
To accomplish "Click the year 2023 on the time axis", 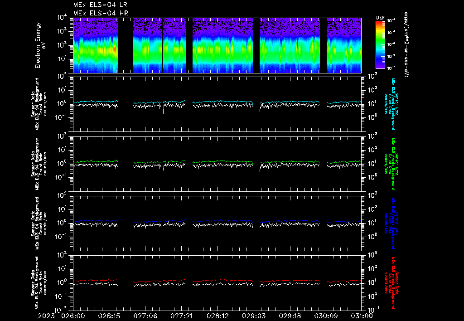I will [46, 316].
